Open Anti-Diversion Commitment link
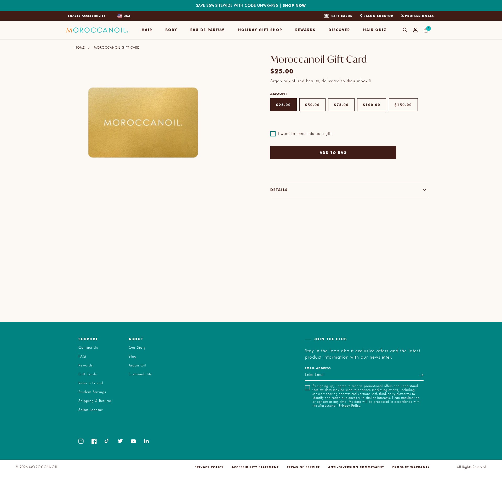The height and width of the screenshot is (488, 502). [356, 467]
